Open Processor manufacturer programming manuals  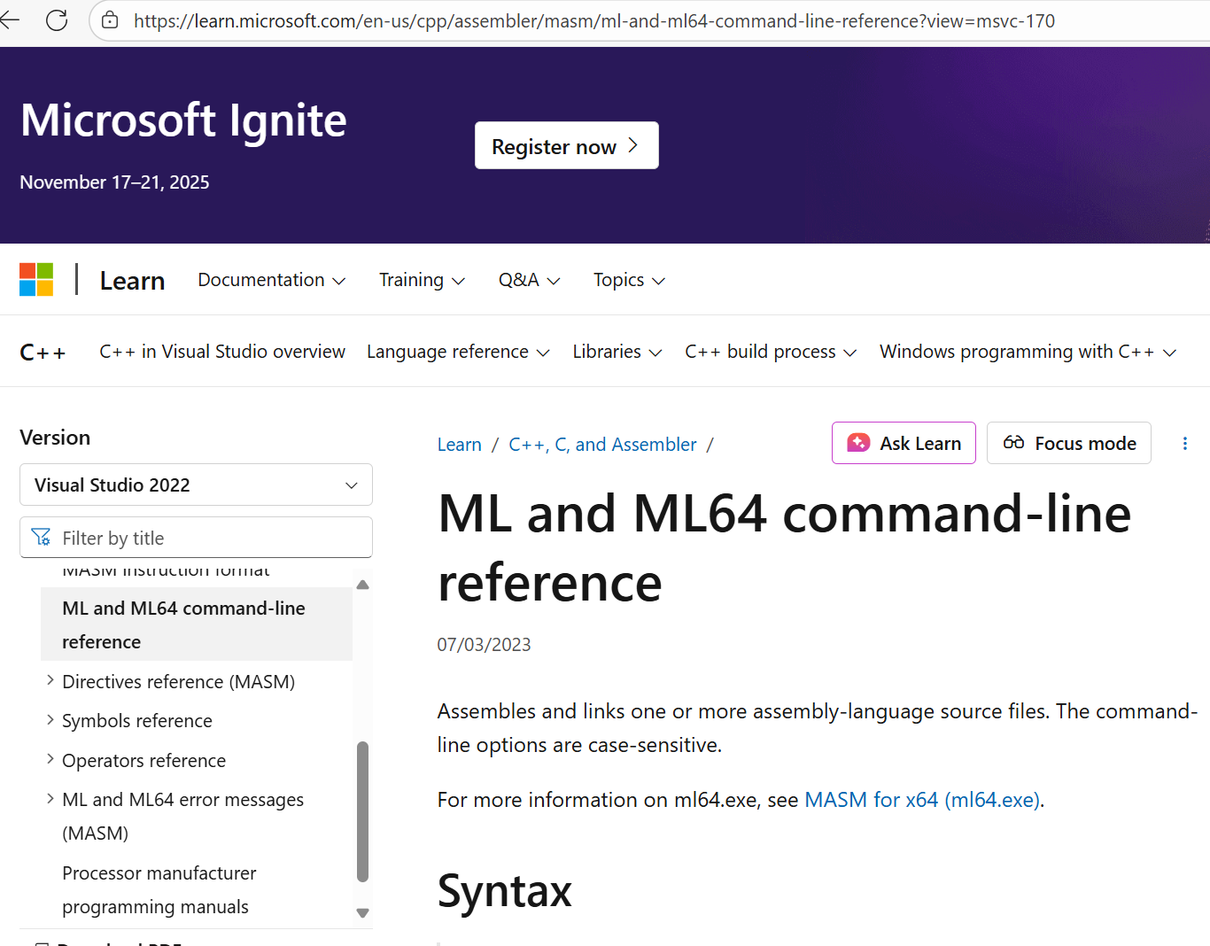tap(159, 889)
